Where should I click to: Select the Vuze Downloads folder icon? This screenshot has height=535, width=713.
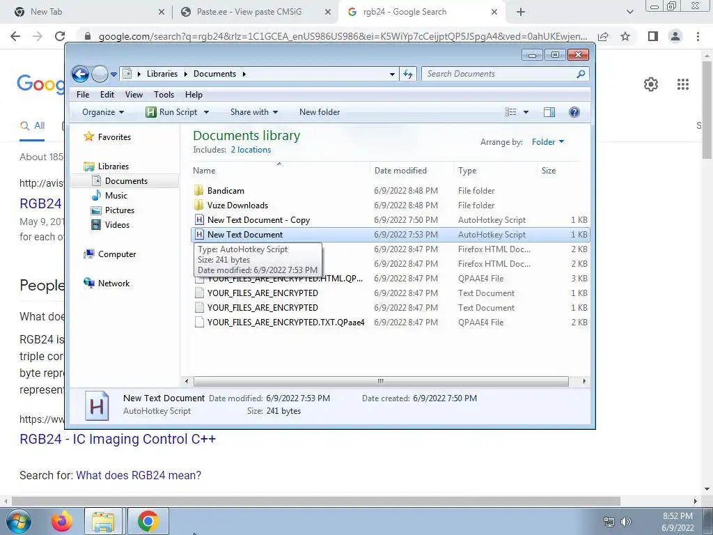[x=198, y=206]
